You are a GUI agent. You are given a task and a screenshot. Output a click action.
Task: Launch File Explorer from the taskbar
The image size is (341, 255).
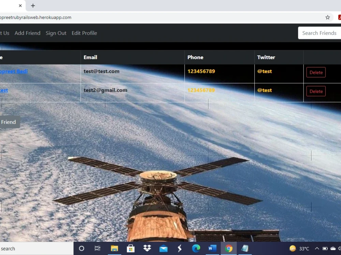114,249
